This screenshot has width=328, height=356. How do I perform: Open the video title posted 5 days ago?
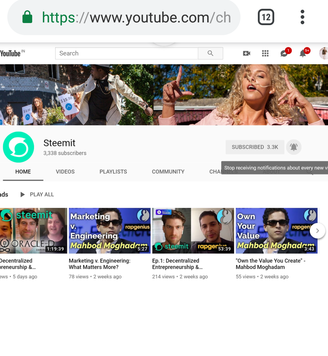tap(18, 264)
